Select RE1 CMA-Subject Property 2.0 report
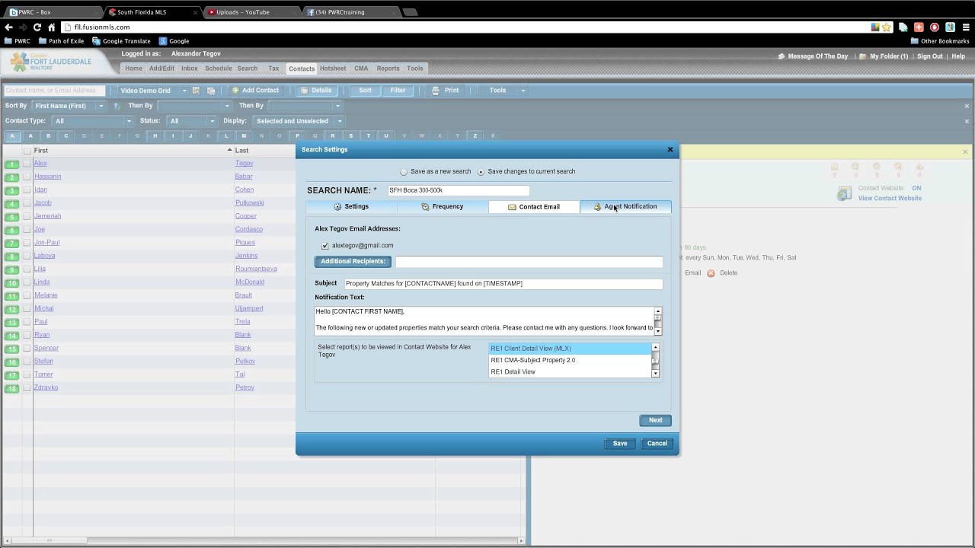This screenshot has height=548, width=975. click(x=570, y=360)
